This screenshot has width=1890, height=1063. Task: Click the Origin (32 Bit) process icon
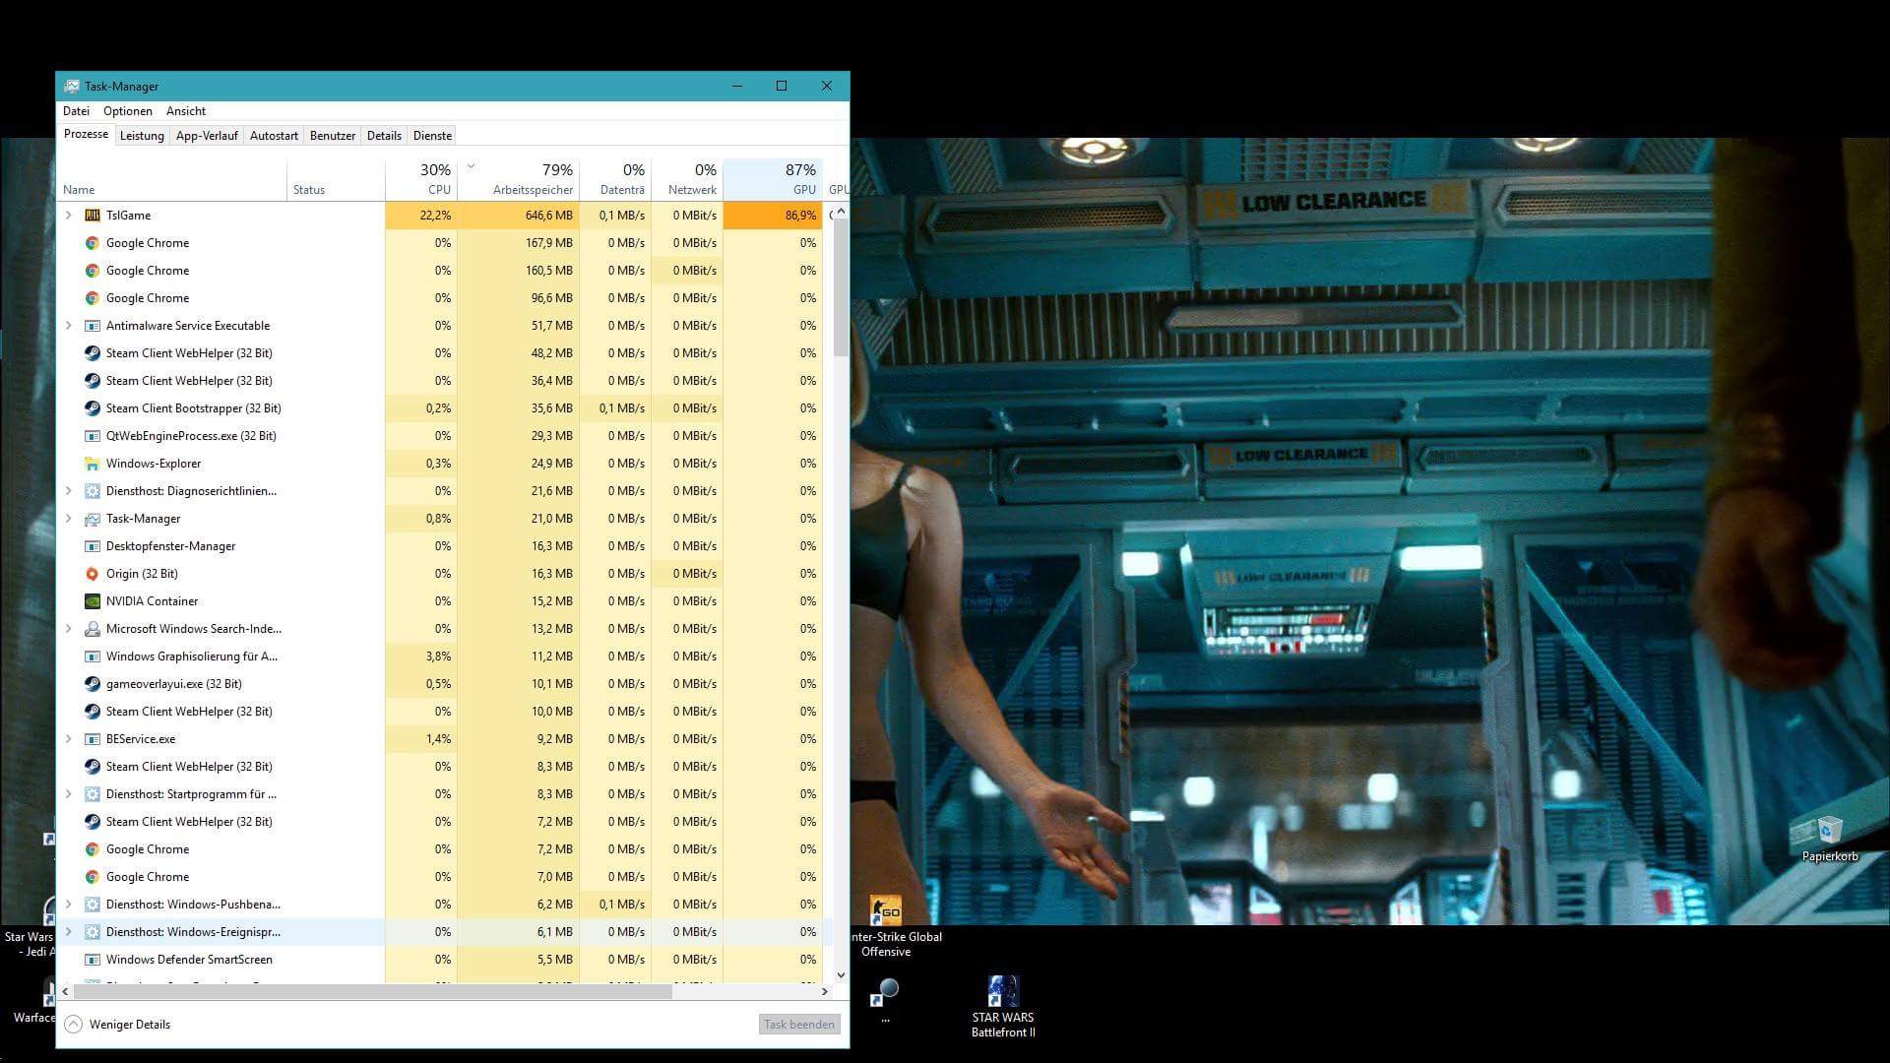[93, 574]
